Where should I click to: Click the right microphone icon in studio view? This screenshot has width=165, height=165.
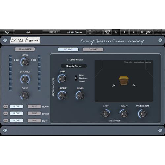pos(134,85)
